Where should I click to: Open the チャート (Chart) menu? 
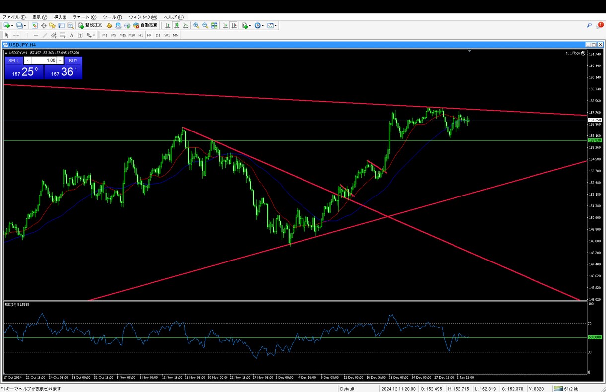pyautogui.click(x=84, y=17)
